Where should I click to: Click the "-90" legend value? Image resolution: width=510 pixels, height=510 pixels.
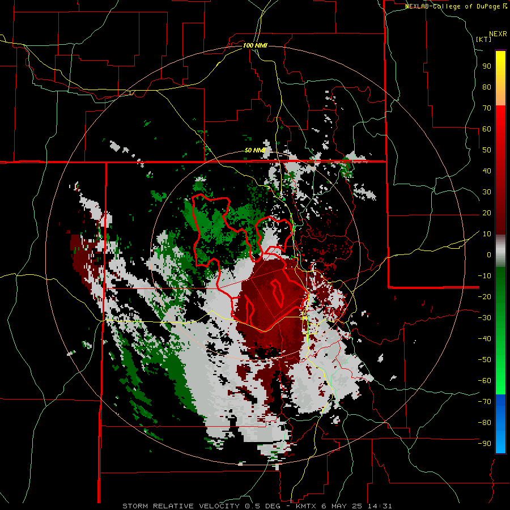click(x=484, y=444)
